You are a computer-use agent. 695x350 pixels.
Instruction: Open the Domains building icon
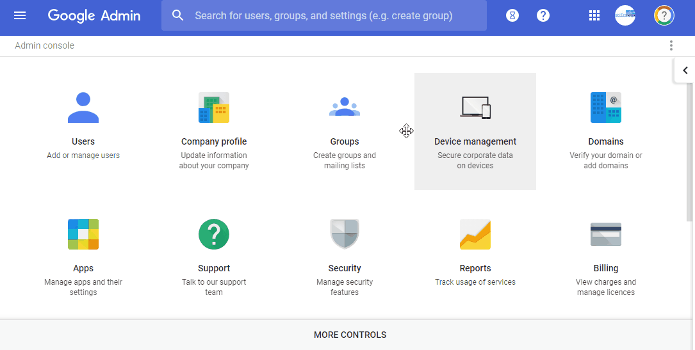click(606, 107)
